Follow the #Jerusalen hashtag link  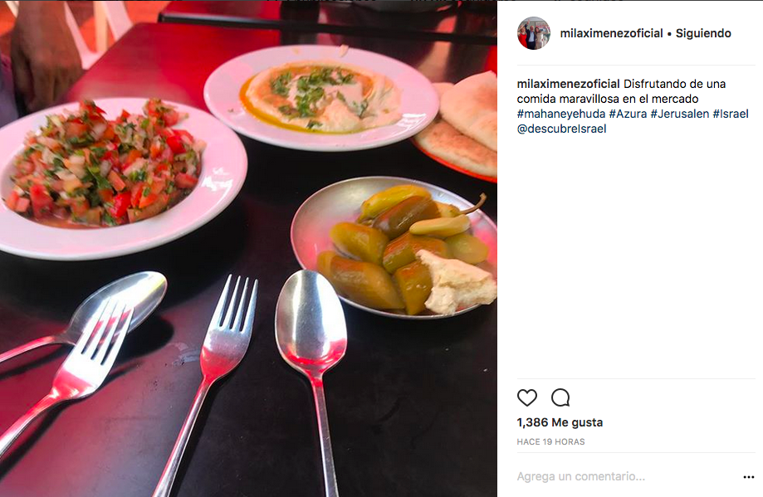click(680, 114)
